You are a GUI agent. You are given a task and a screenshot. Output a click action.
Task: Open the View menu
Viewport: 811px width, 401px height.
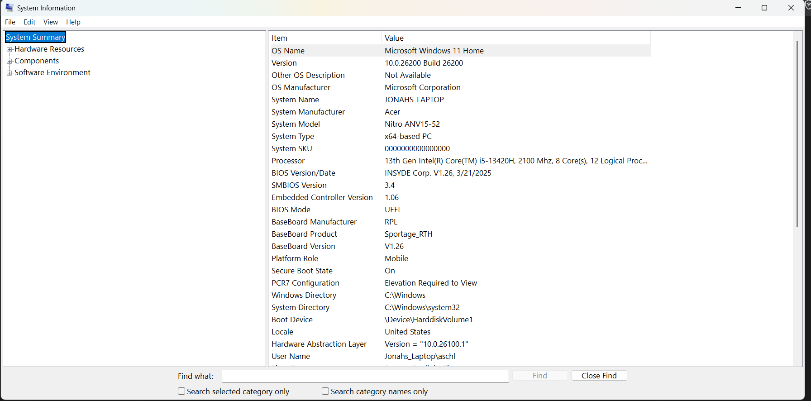click(51, 22)
